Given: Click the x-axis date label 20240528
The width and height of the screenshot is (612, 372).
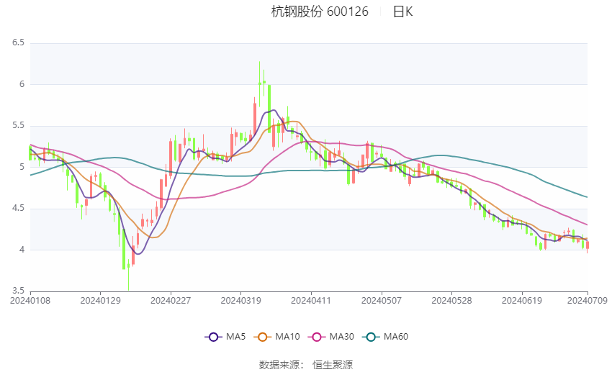Looking at the screenshot, I should [451, 301].
